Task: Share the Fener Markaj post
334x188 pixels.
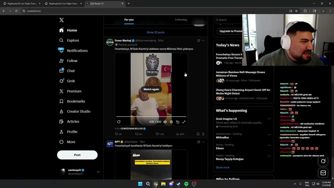Action: [203, 134]
